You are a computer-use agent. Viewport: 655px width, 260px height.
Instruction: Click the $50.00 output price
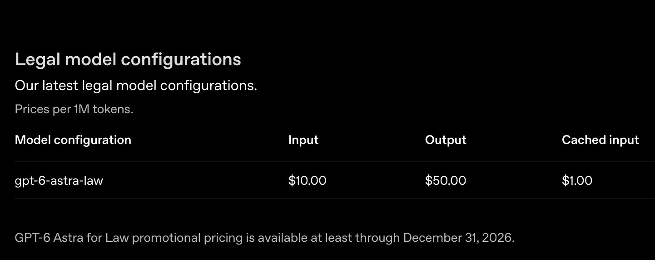[x=446, y=181]
